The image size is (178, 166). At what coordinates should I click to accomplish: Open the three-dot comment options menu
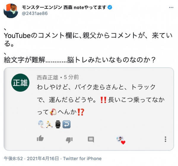pos(165,139)
